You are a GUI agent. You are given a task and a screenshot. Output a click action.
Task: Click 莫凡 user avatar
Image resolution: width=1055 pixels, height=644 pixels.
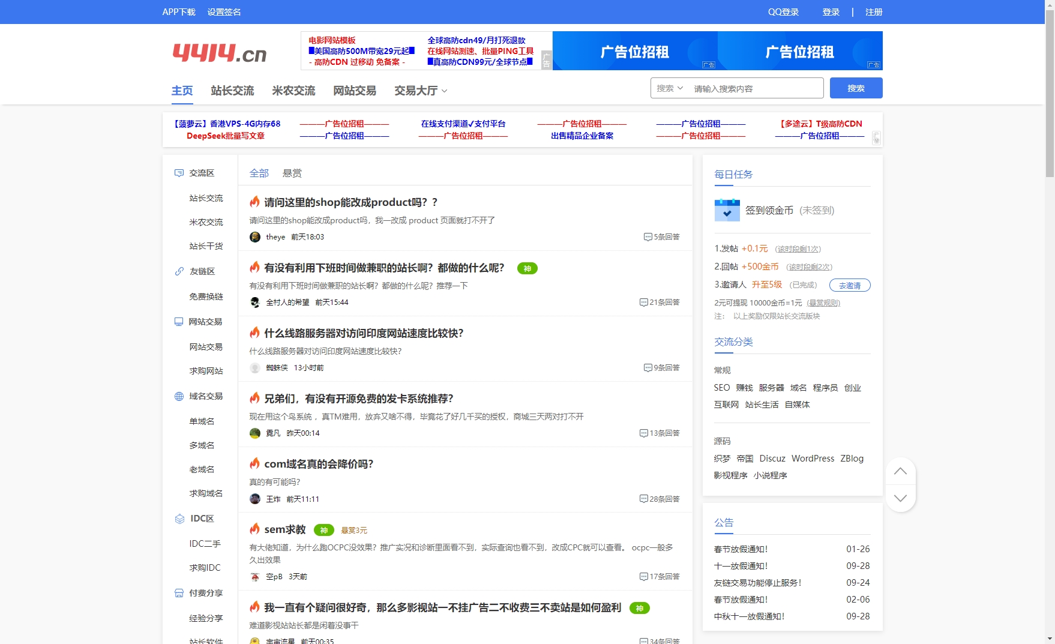[255, 433]
